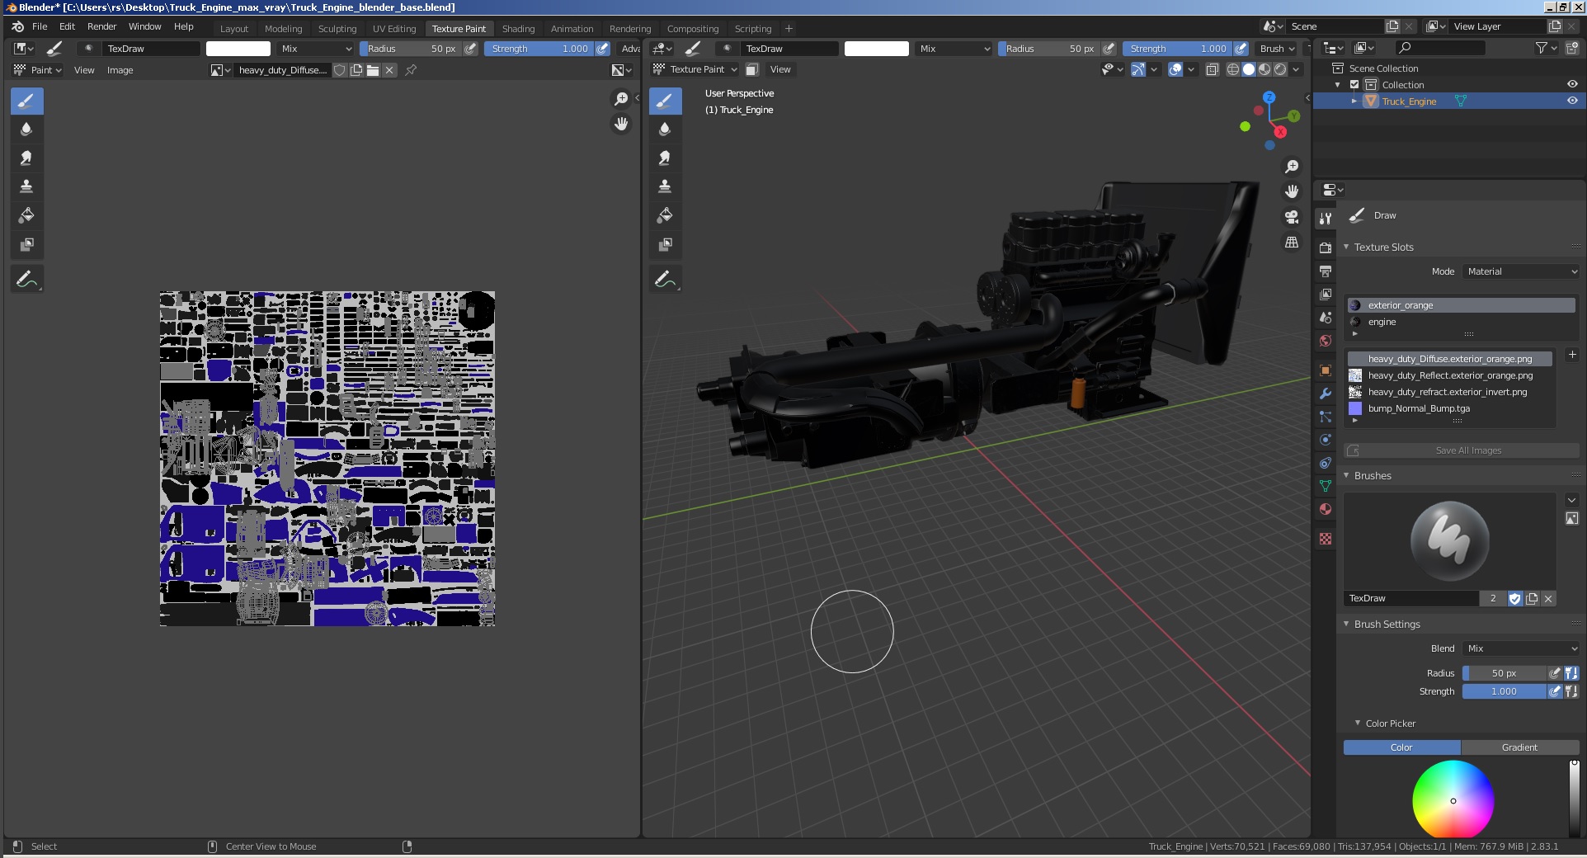Screen dimensions: 1587x858
Task: Click the pan hand icon in the 3D viewport
Action: pos(1292,191)
